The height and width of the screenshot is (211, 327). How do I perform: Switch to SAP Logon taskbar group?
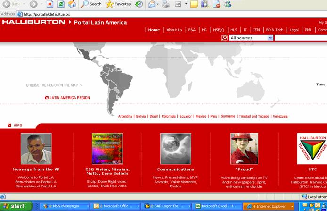tap(167, 206)
